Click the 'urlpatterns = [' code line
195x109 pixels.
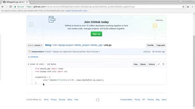(43, 77)
